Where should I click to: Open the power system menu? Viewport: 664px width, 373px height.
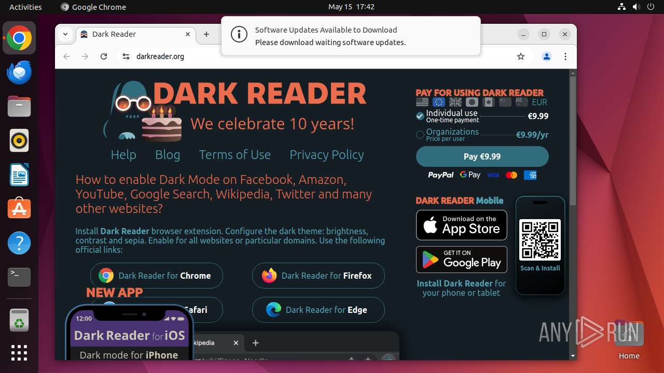[651, 7]
